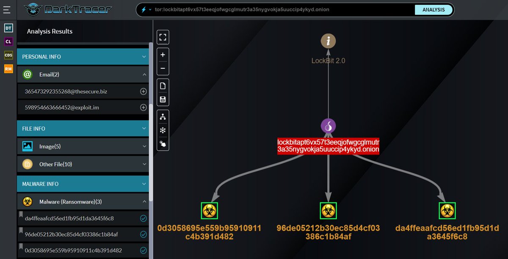The image size is (508, 259).
Task: Open the hamburger menu at top left
Action: coord(7,9)
